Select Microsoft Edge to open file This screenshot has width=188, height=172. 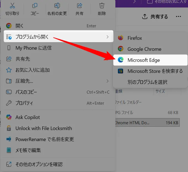pyautogui.click(x=144, y=60)
